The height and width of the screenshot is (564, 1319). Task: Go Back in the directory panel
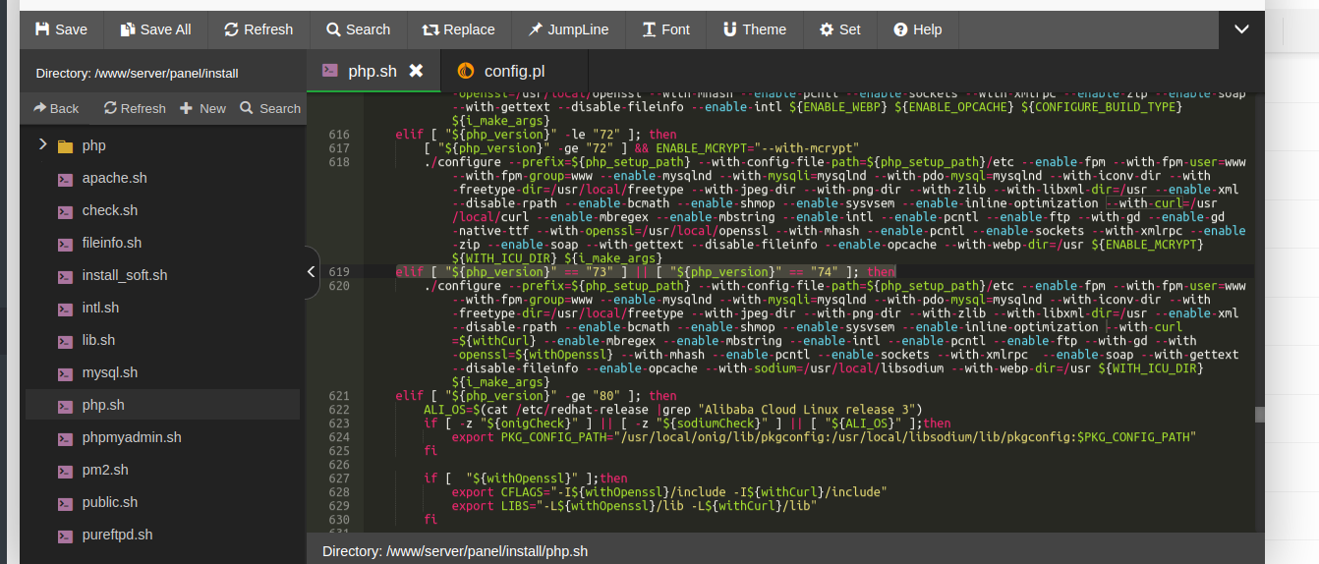click(x=56, y=108)
